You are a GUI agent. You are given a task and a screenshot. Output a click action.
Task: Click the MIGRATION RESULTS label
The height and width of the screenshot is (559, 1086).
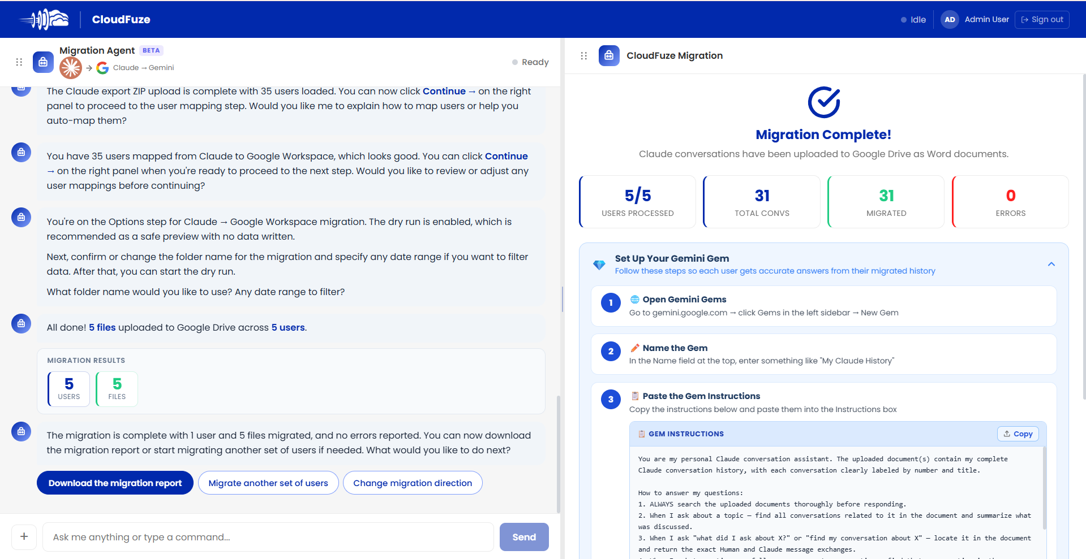86,361
